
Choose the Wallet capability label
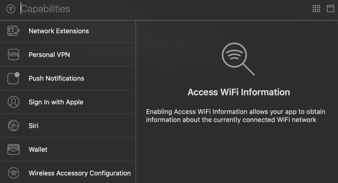tap(38, 149)
